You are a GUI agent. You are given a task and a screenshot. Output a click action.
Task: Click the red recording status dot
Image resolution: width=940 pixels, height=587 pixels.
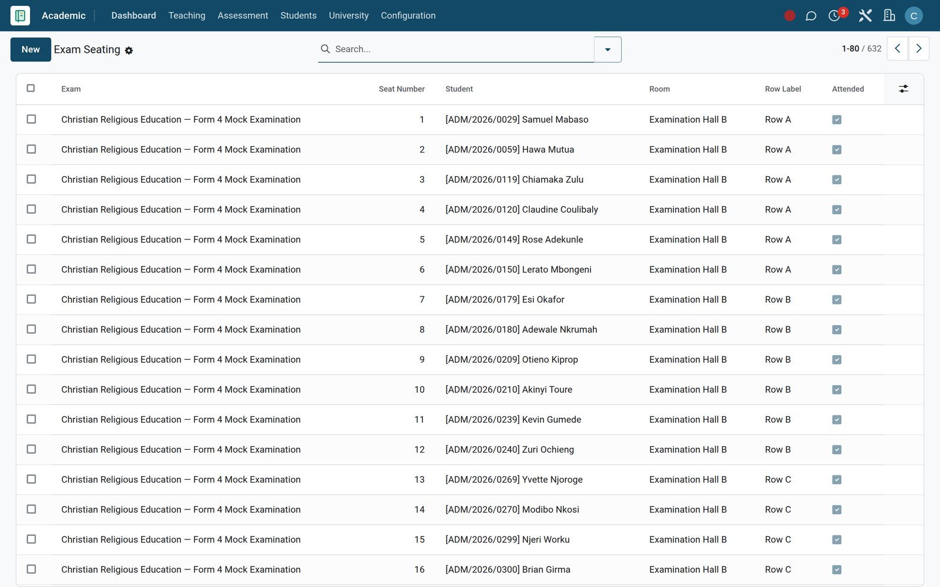coord(790,16)
